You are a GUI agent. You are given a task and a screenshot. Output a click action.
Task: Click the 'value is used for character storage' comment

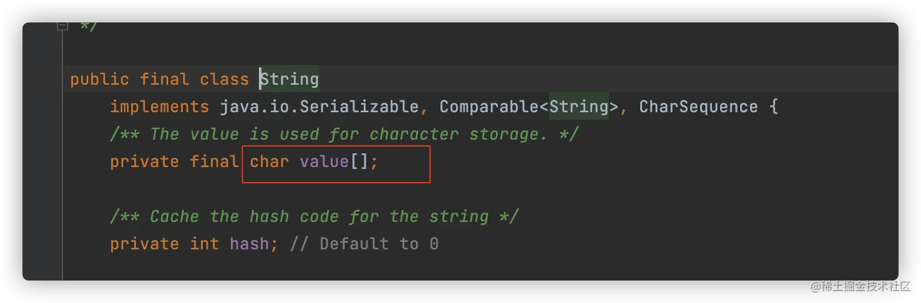point(344,134)
